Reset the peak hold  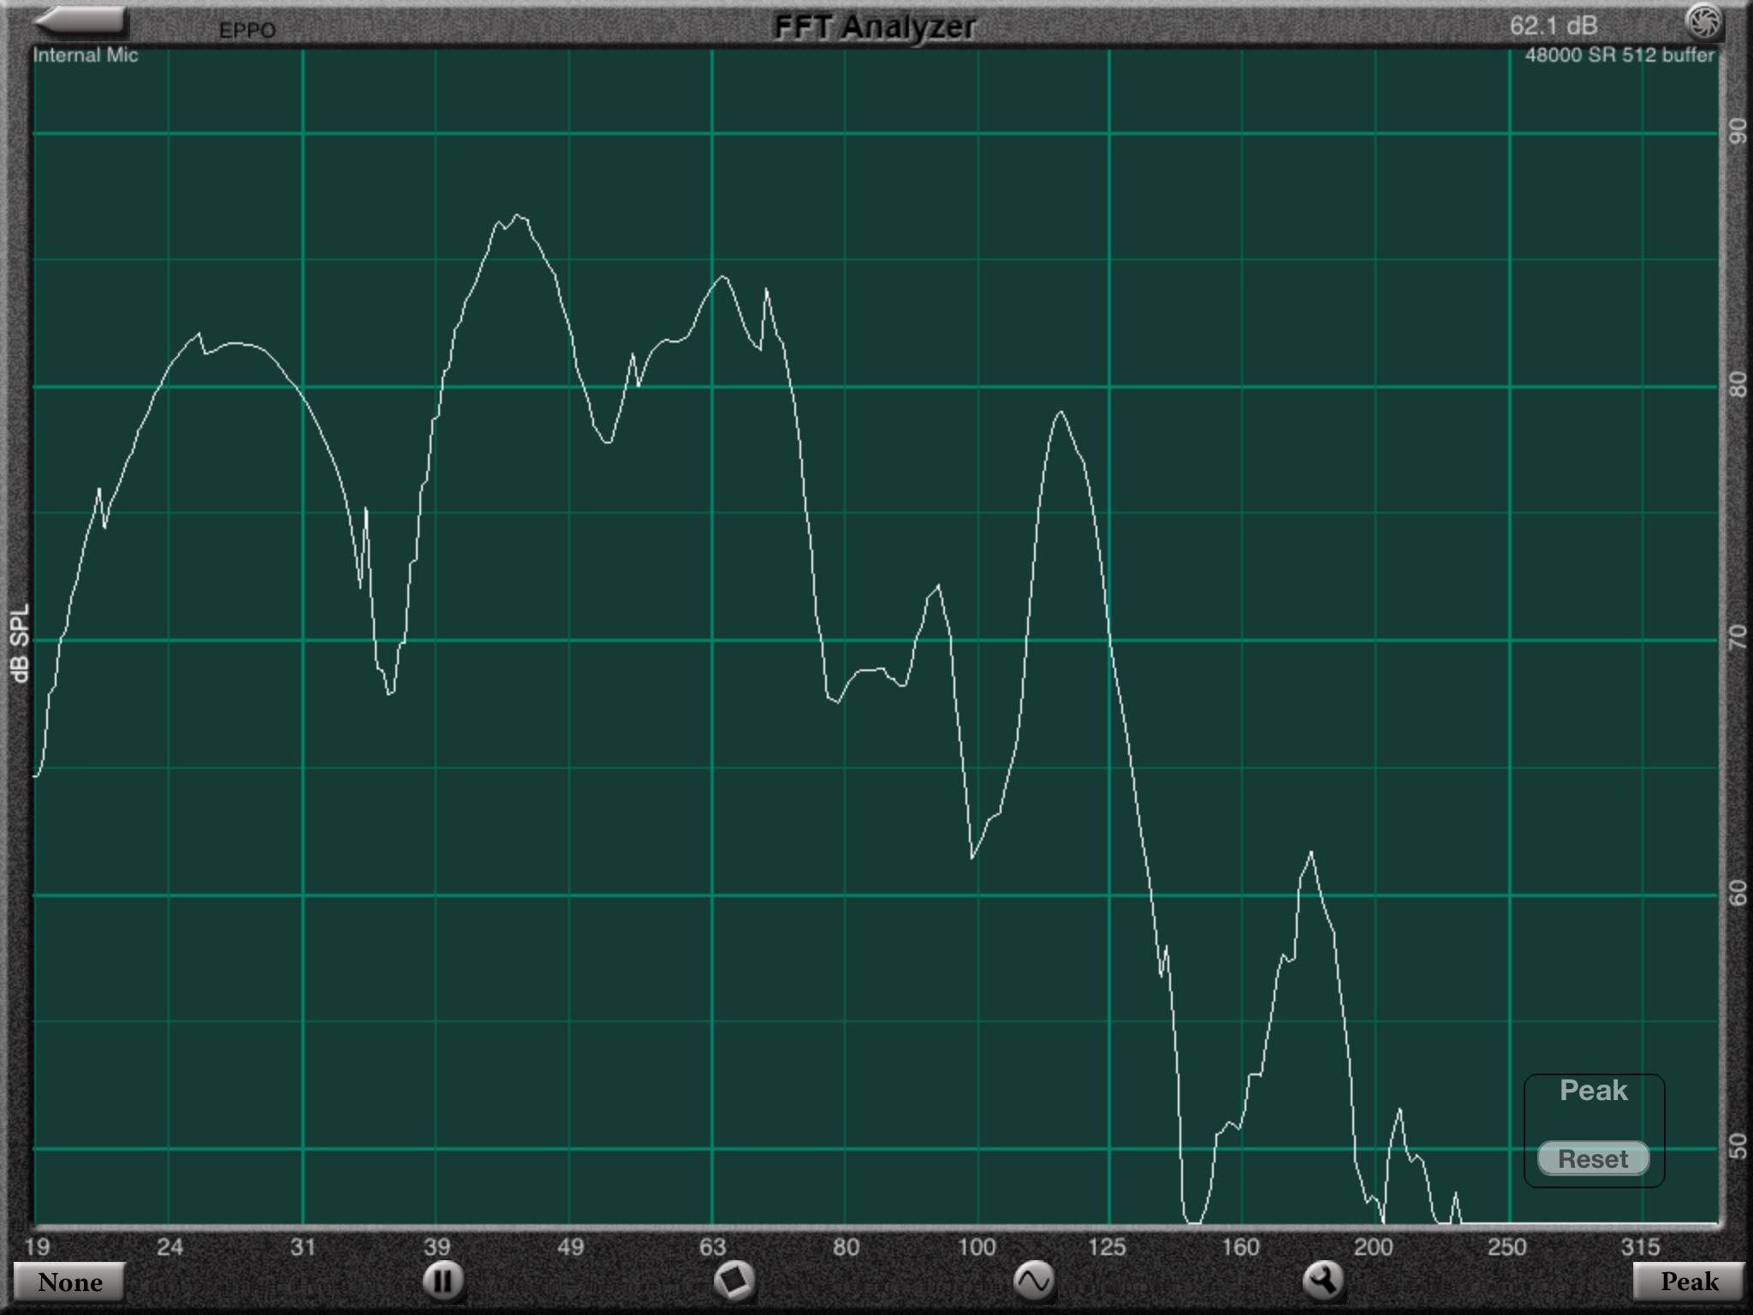(x=1593, y=1158)
